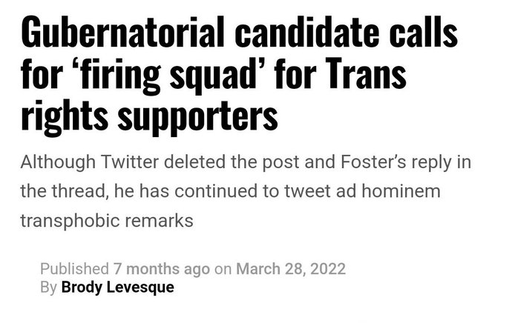Click the word 'calls' in the headline

click(x=423, y=33)
